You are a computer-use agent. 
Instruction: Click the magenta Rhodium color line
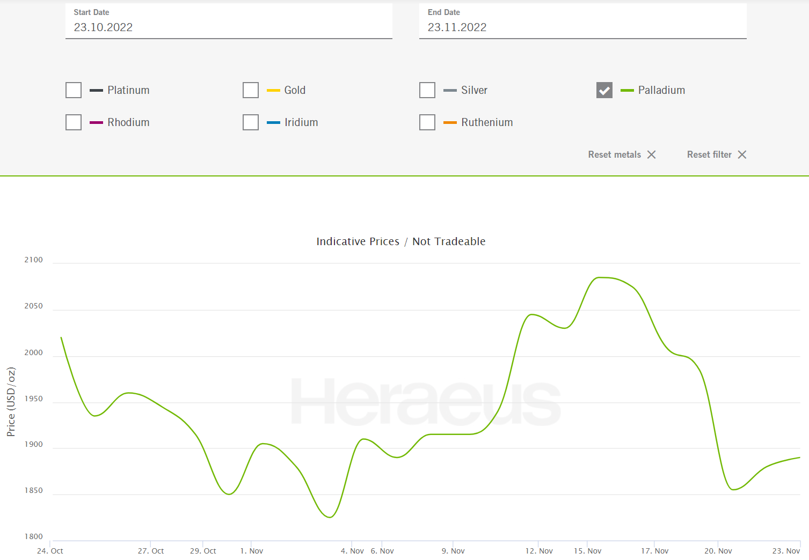click(96, 123)
